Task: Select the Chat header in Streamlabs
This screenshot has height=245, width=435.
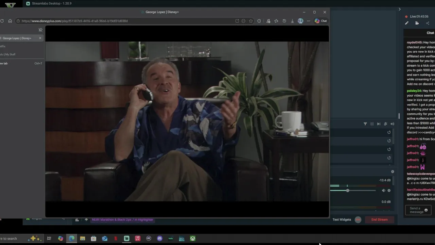Action: coord(430,33)
